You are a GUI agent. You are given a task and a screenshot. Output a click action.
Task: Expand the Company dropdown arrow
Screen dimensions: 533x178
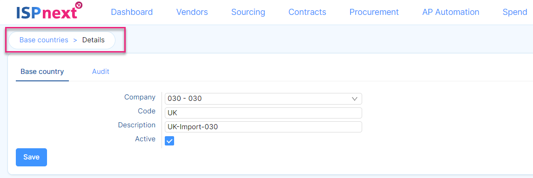[x=354, y=99]
